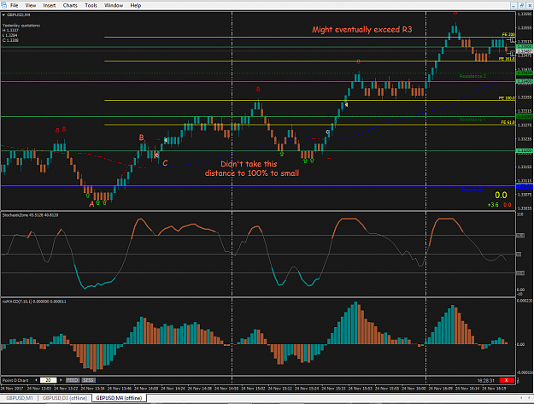The height and width of the screenshot is (404, 534).
Task: Restore the inner chart window
Action: point(521,5)
